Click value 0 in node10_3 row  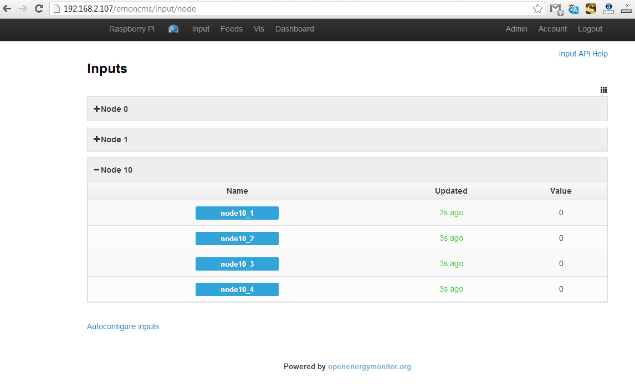pos(561,263)
